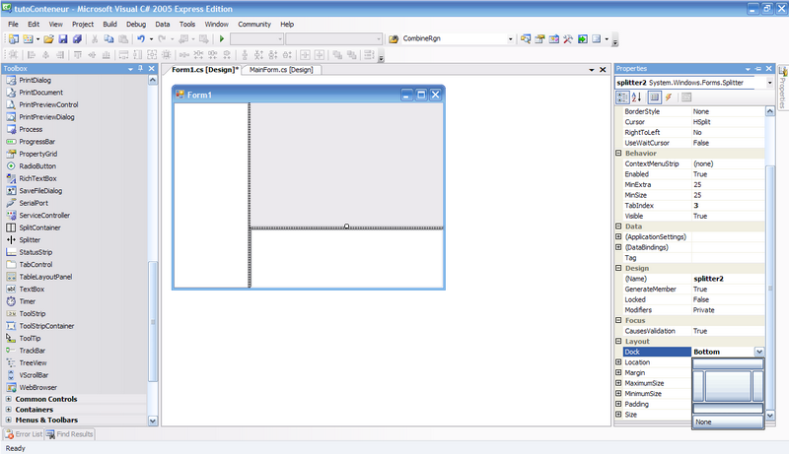Show Events with the lightning bolt icon
789x454 pixels.
coord(669,97)
